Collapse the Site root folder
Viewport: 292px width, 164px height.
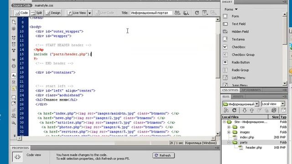tap(224, 122)
